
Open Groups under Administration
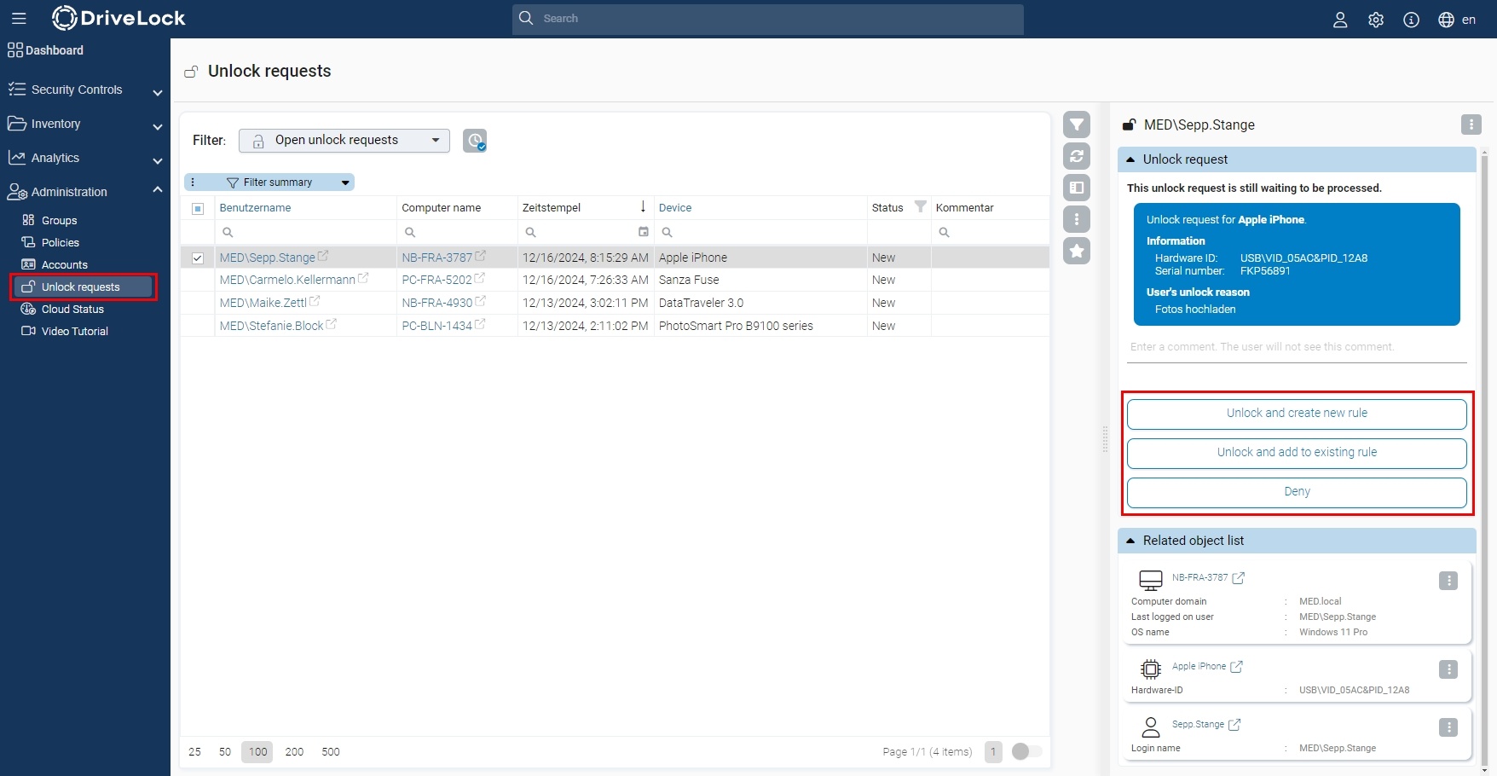tap(59, 220)
